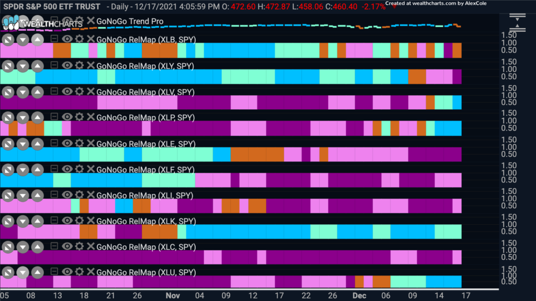
Task: Collapse the XLK RelMap legend box
Action: [54, 220]
